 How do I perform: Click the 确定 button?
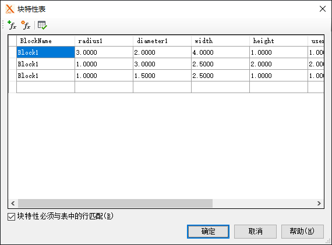pos(208,232)
